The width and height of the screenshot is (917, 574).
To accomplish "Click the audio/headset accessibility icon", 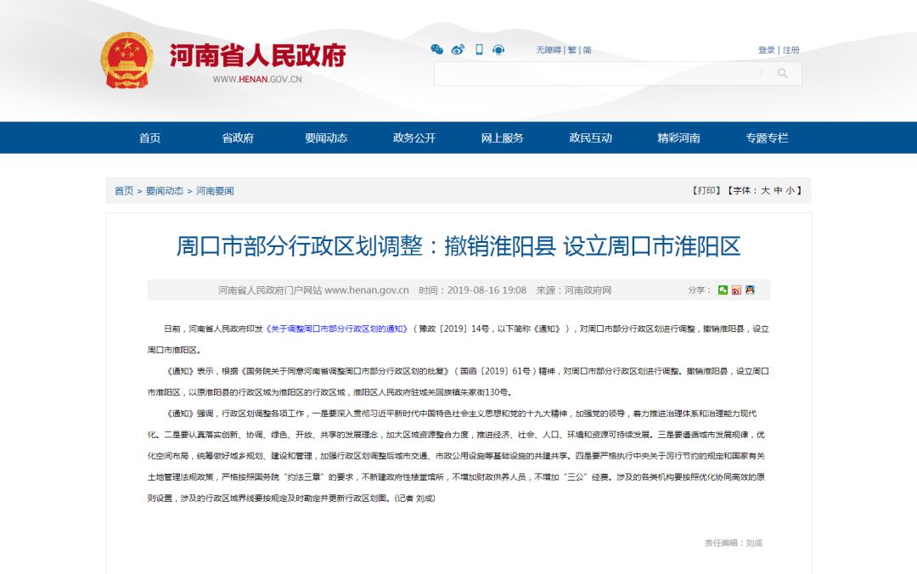I will pyautogui.click(x=499, y=49).
